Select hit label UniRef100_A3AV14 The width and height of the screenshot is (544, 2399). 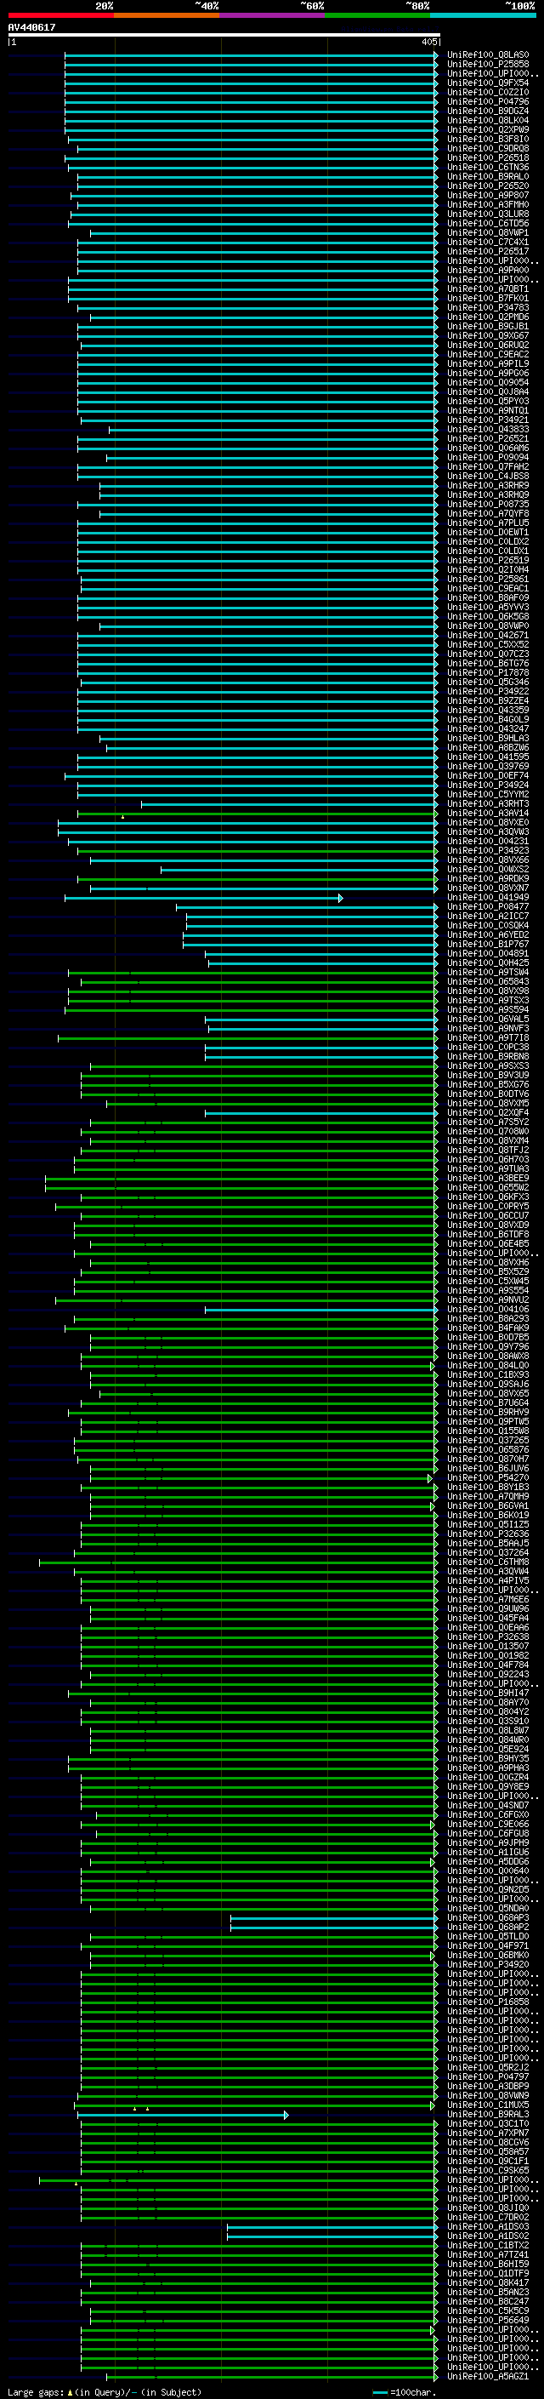coord(488,813)
